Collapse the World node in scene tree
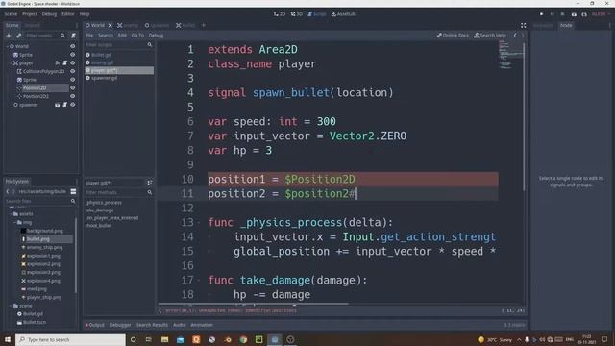Screen dimensions: 615x346 8,46
